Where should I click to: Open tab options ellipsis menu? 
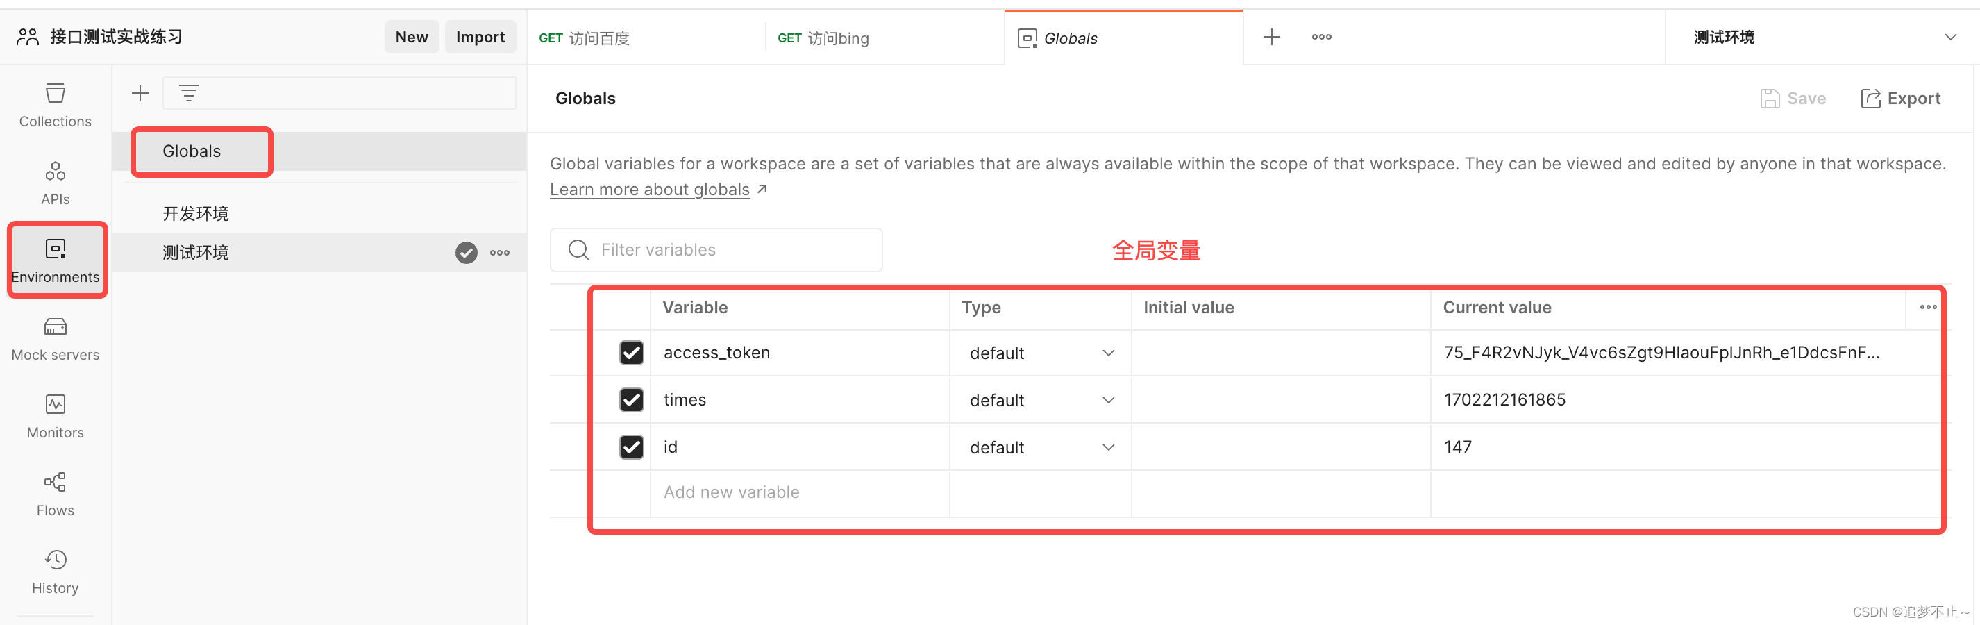pyautogui.click(x=1321, y=37)
